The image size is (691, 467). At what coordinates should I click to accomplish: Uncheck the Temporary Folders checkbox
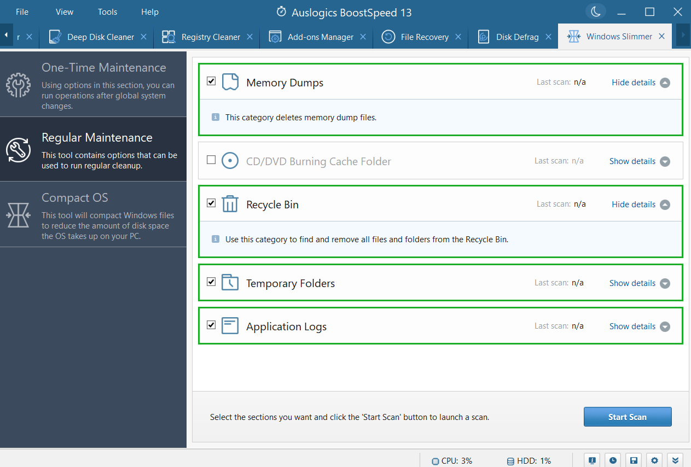coord(211,282)
